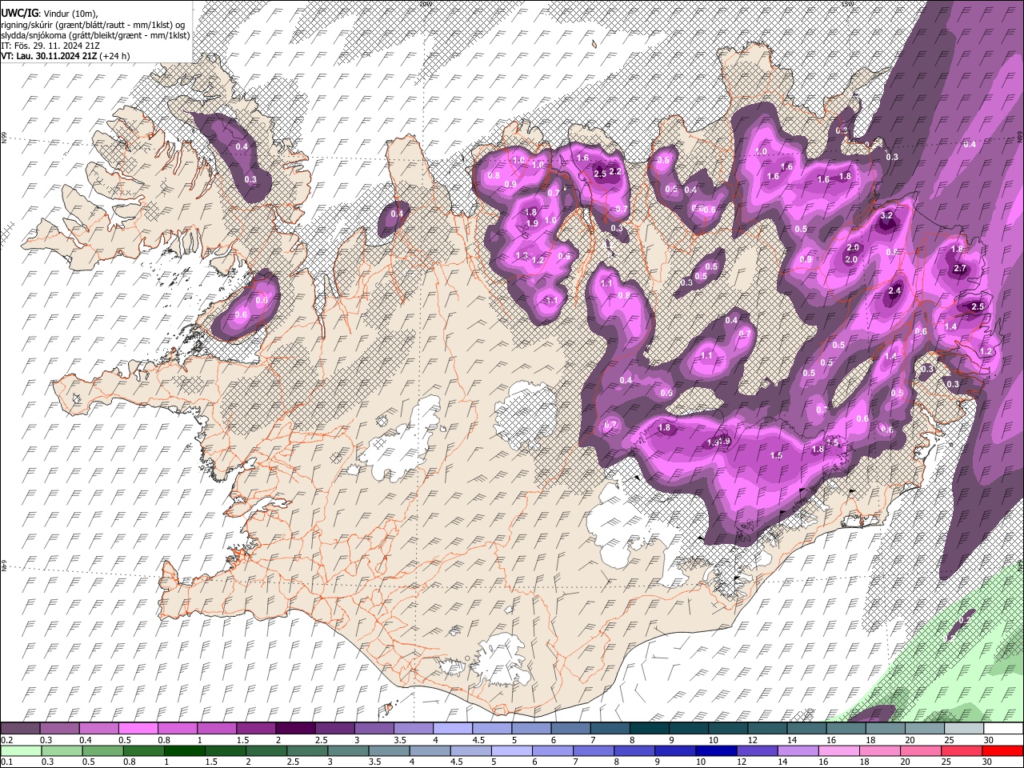The image size is (1024, 768).
Task: Select upper legend swatch starting at 1.5
Action: click(x=255, y=729)
